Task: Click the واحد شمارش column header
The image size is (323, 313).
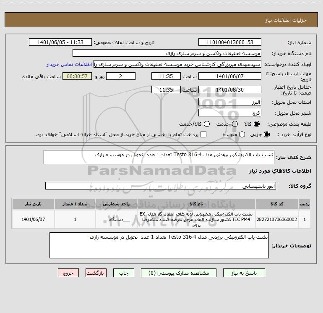Action: tap(116, 204)
